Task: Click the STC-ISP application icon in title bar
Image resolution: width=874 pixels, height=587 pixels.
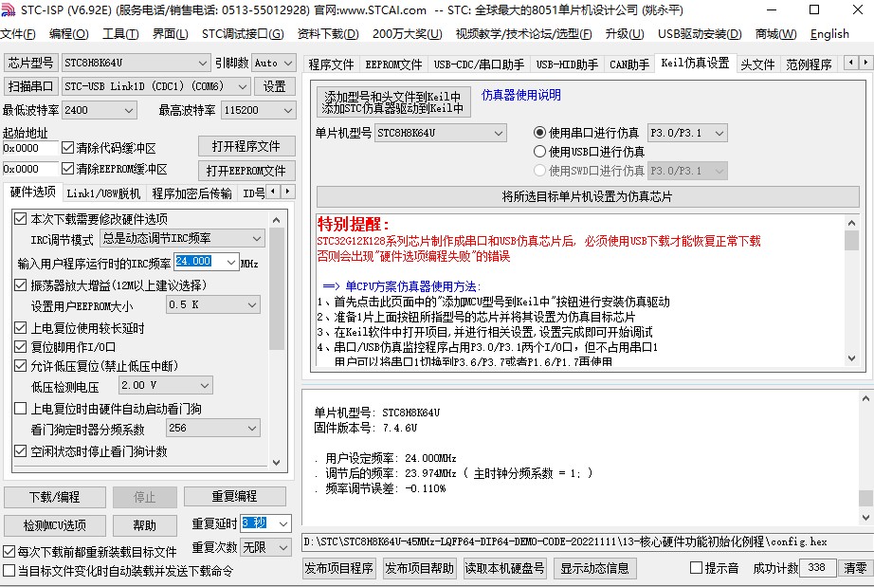Action: [9, 10]
